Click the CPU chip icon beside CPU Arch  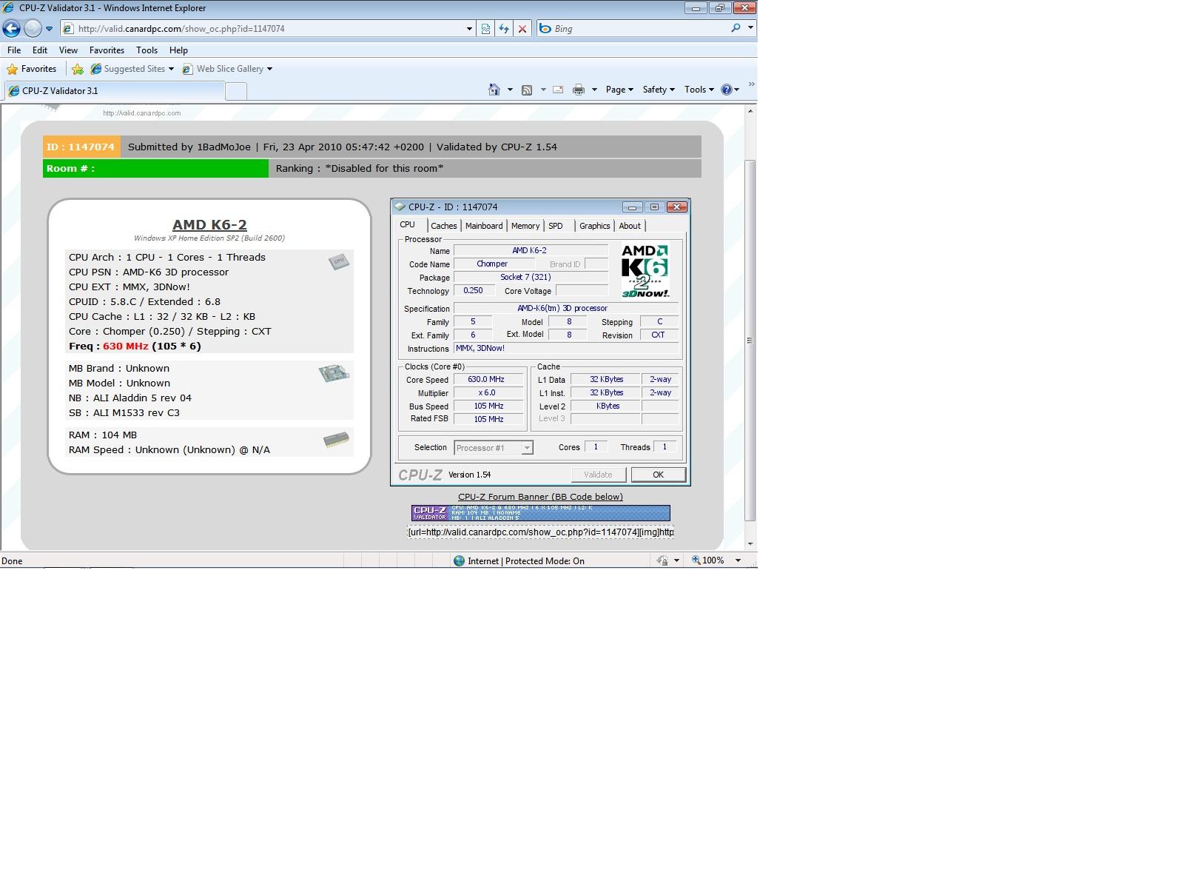pyautogui.click(x=338, y=261)
